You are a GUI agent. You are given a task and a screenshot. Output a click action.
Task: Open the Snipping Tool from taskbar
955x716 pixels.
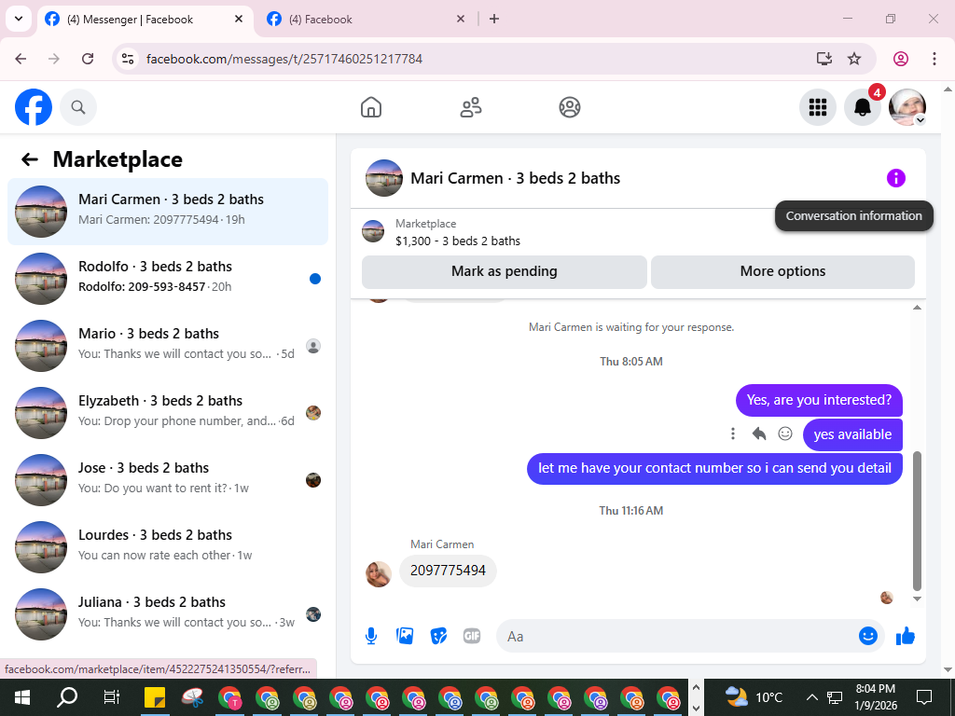tap(192, 697)
